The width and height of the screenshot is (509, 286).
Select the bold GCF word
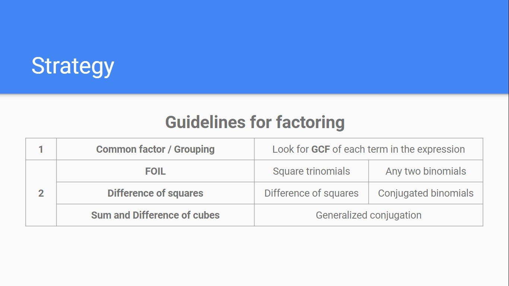tap(321, 149)
